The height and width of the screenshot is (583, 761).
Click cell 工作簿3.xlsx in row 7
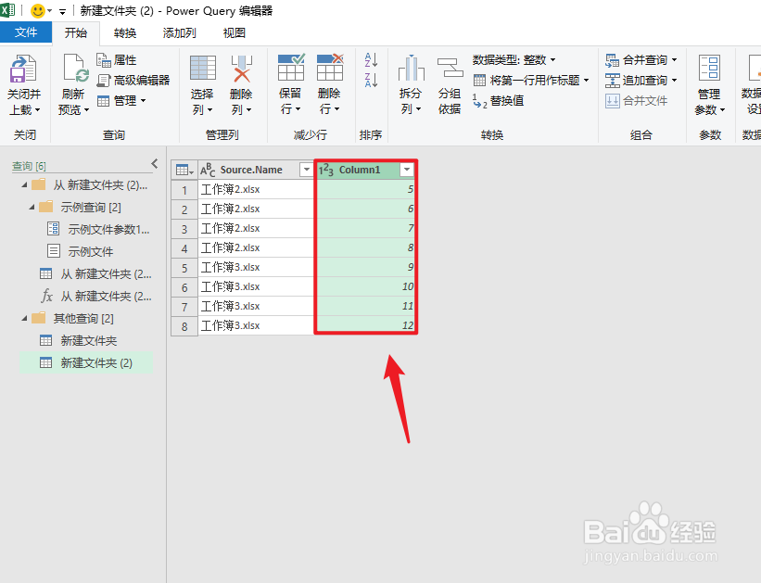coord(256,306)
